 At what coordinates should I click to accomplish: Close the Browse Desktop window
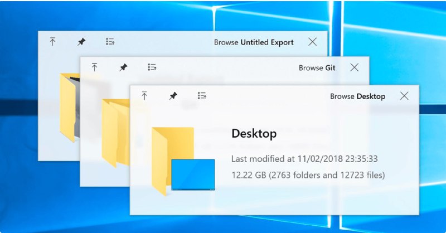coord(405,96)
